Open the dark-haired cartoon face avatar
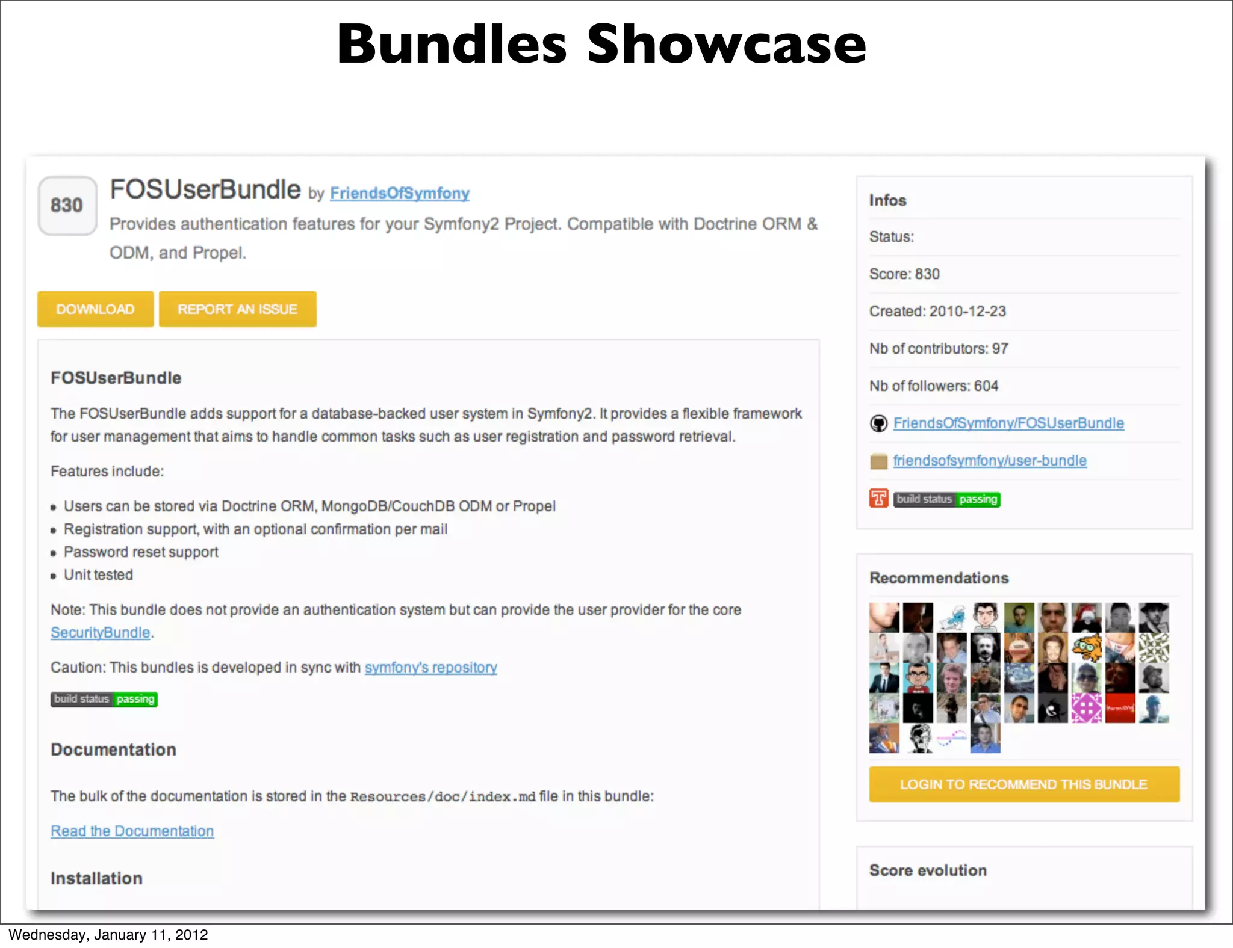 pos(986,618)
